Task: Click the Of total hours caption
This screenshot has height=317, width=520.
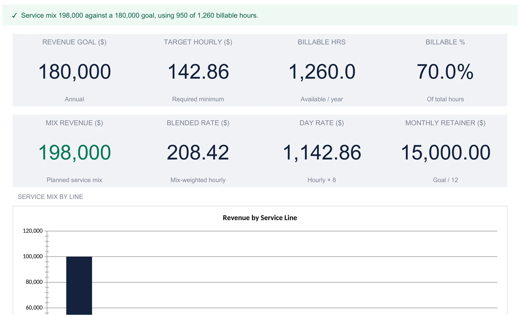Action: pyautogui.click(x=445, y=99)
